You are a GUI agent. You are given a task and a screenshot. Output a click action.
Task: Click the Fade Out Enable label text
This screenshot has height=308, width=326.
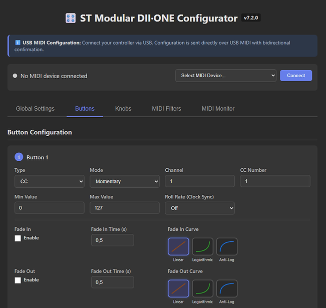click(31, 280)
